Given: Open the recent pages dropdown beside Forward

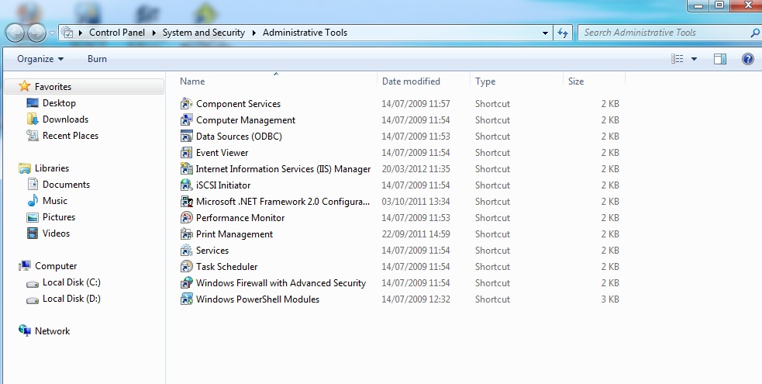Looking at the screenshot, I should [x=51, y=33].
